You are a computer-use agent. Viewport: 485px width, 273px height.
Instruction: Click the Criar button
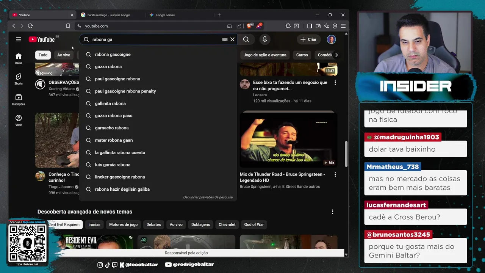point(308,39)
